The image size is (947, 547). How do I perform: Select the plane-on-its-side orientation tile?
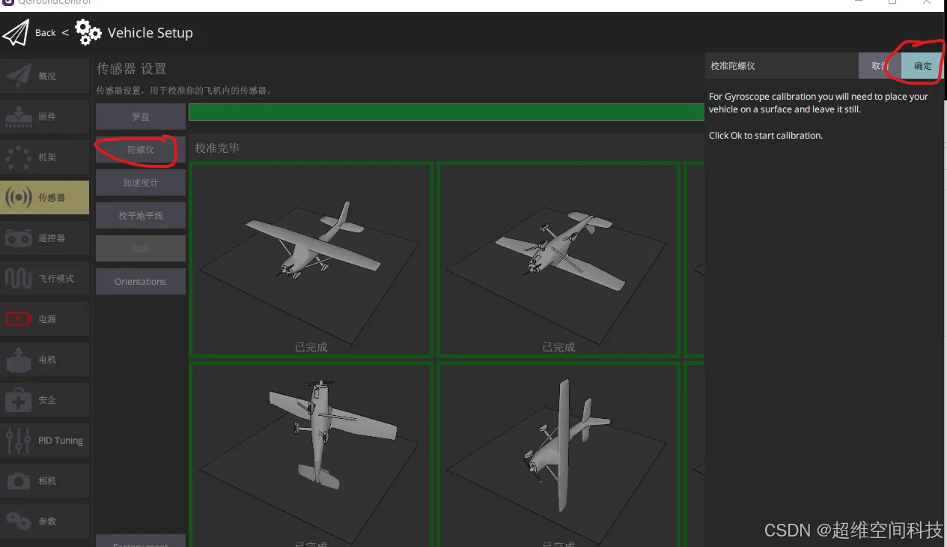[558, 455]
